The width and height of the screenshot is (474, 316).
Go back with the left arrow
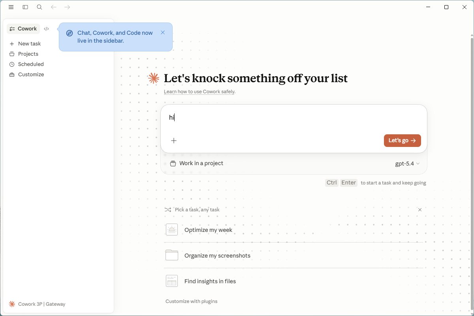[54, 7]
